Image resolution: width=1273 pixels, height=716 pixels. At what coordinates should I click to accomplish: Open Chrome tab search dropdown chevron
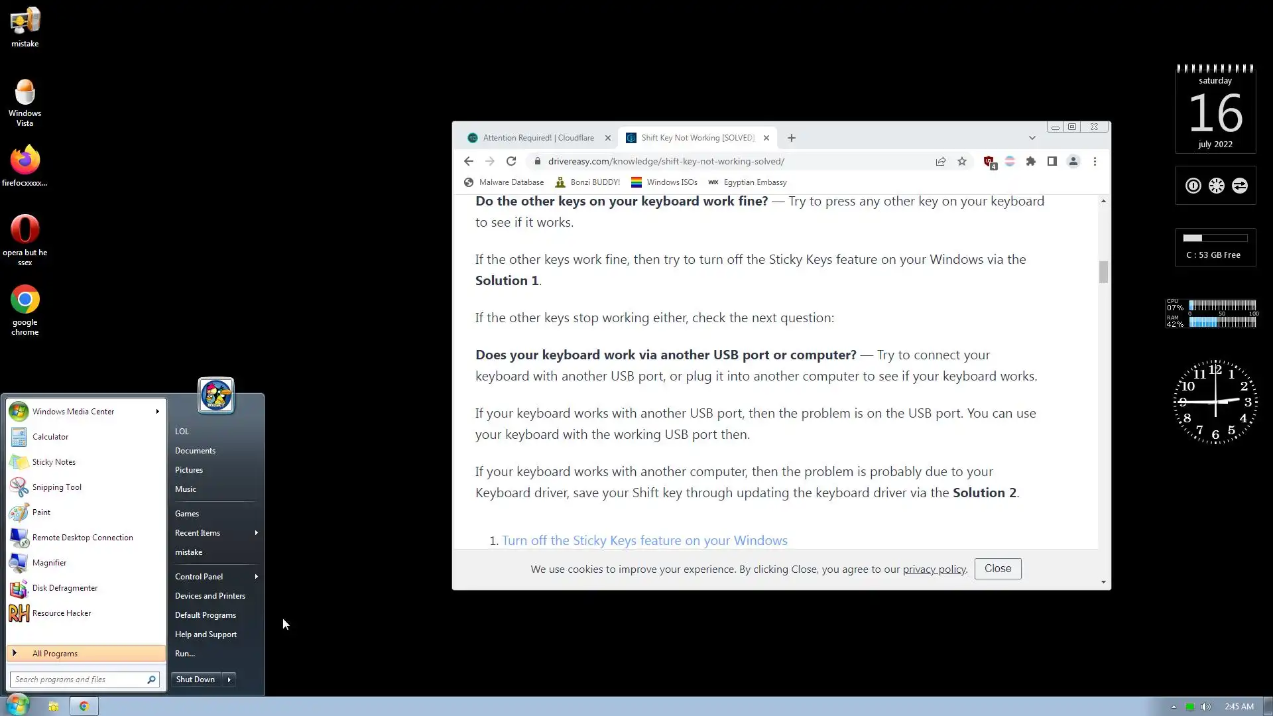[1032, 138]
